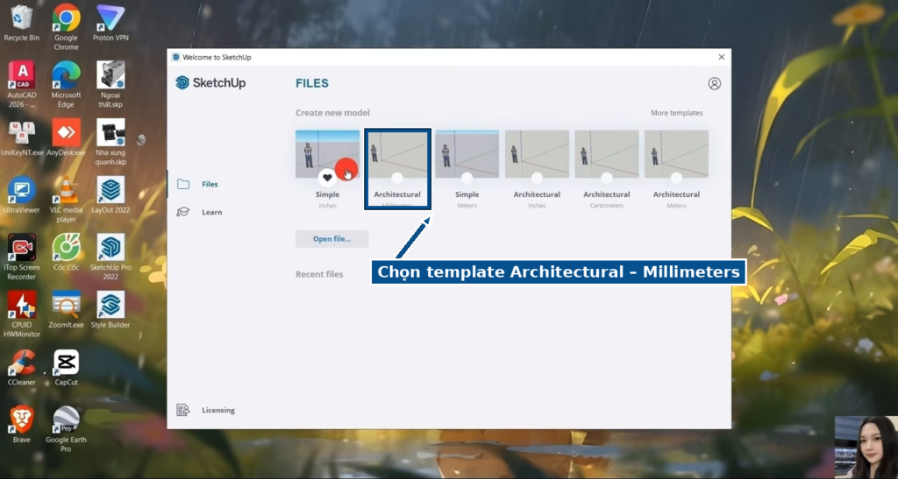This screenshot has width=898, height=479.
Task: Open VLC media player shortcut
Action: click(x=66, y=199)
